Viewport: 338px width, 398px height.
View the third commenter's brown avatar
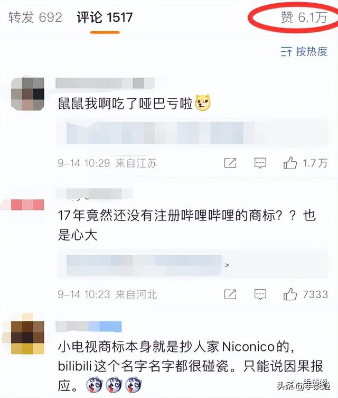click(27, 338)
